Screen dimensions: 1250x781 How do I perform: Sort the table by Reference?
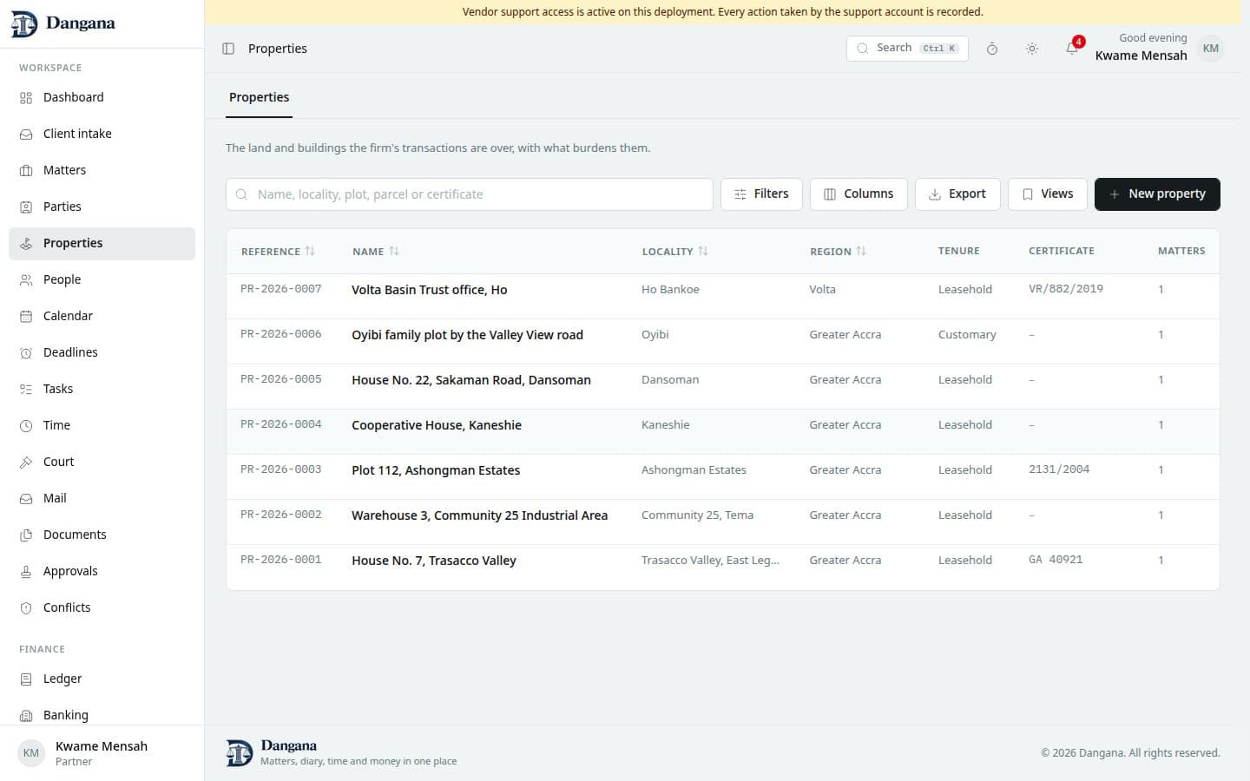(278, 252)
